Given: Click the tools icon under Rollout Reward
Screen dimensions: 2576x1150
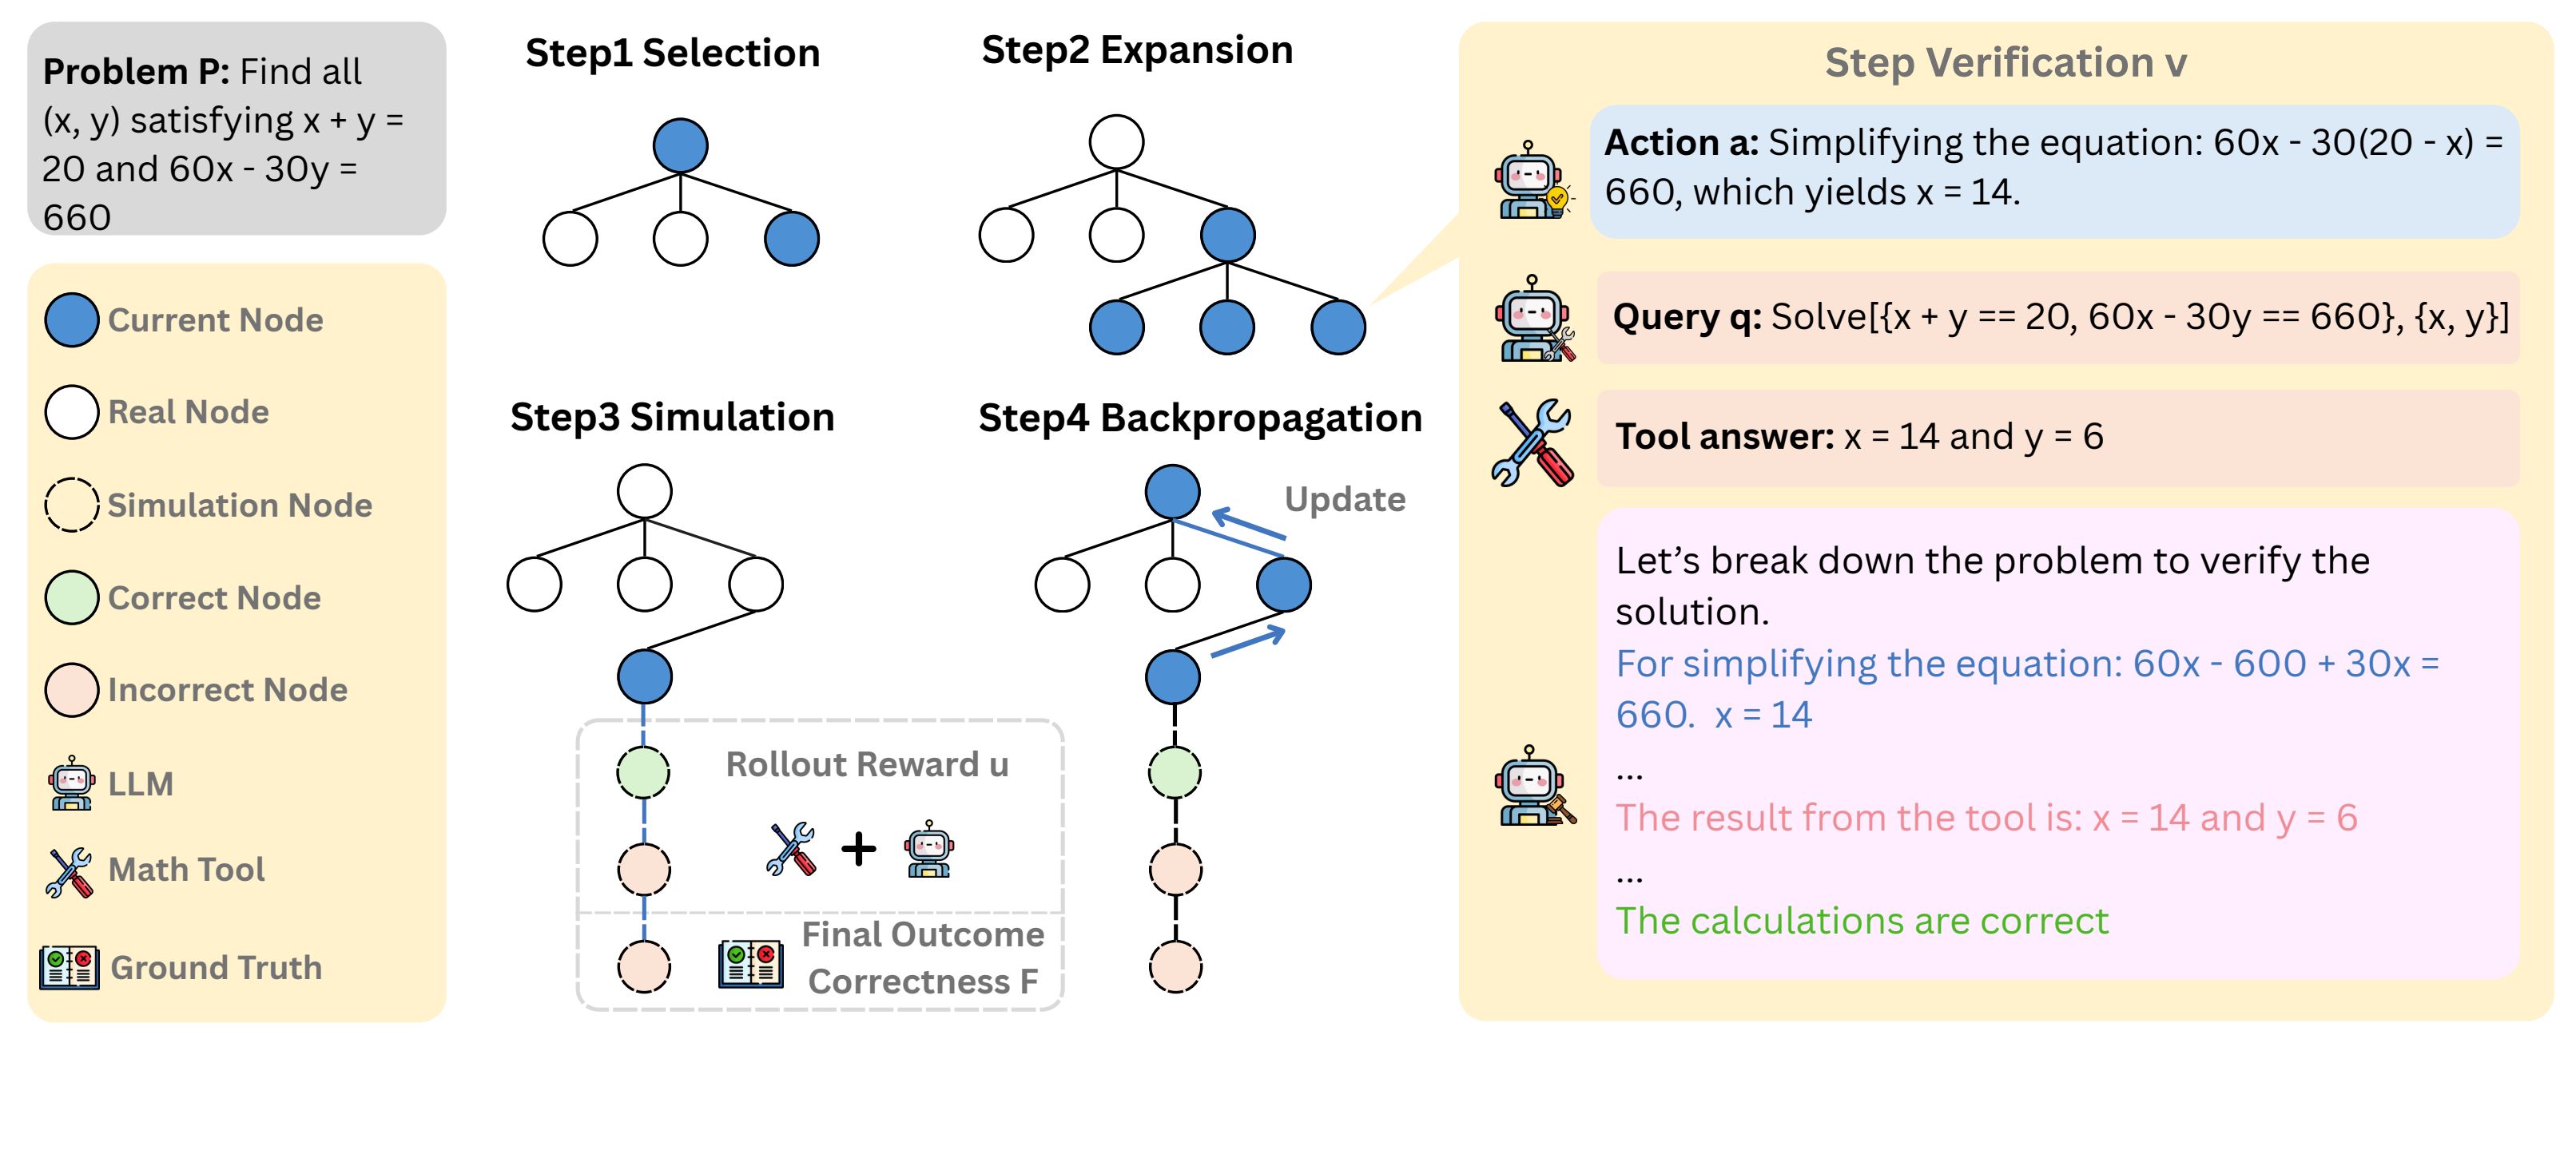Looking at the screenshot, I should (791, 849).
